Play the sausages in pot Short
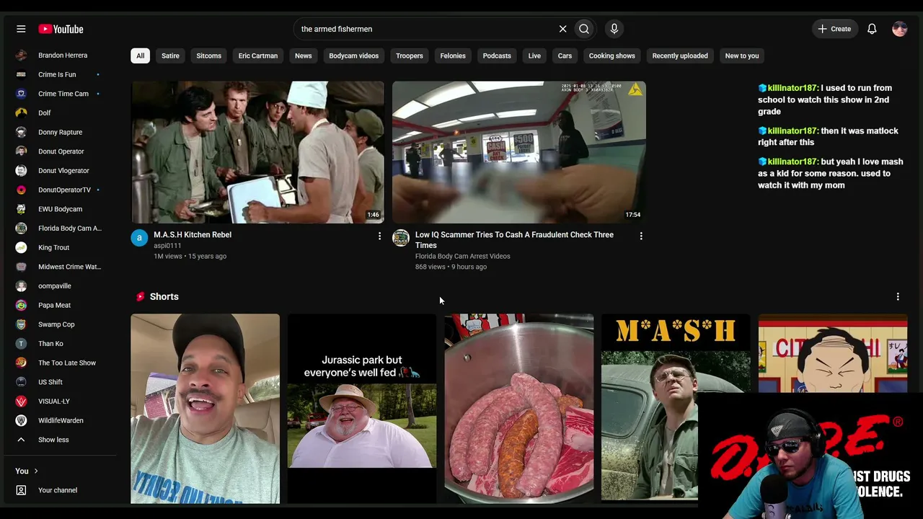This screenshot has height=519, width=923. click(x=519, y=408)
